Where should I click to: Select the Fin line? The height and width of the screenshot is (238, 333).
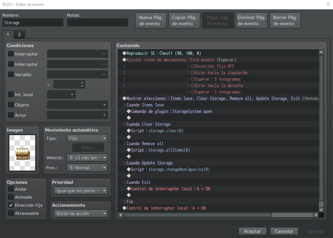[218, 202]
